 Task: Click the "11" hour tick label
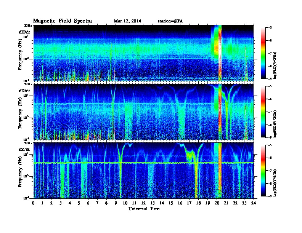[x=134, y=203]
